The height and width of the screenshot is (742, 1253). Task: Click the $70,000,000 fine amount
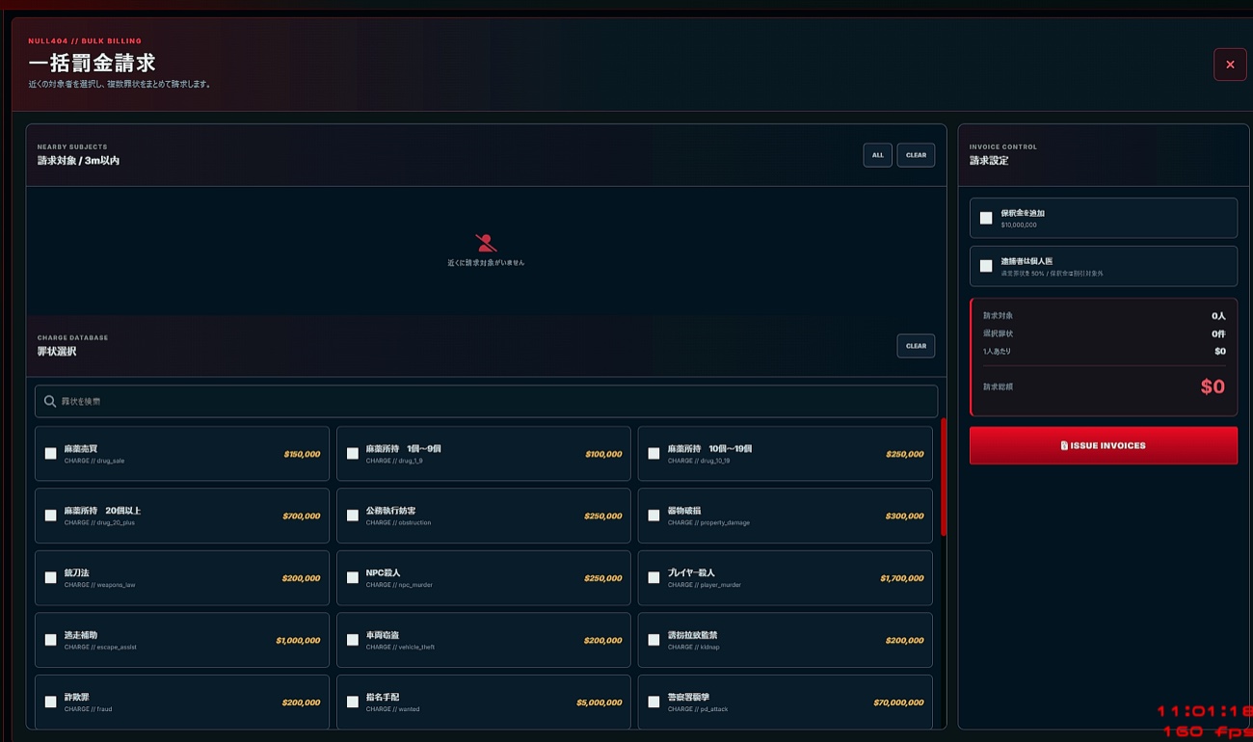tap(898, 702)
